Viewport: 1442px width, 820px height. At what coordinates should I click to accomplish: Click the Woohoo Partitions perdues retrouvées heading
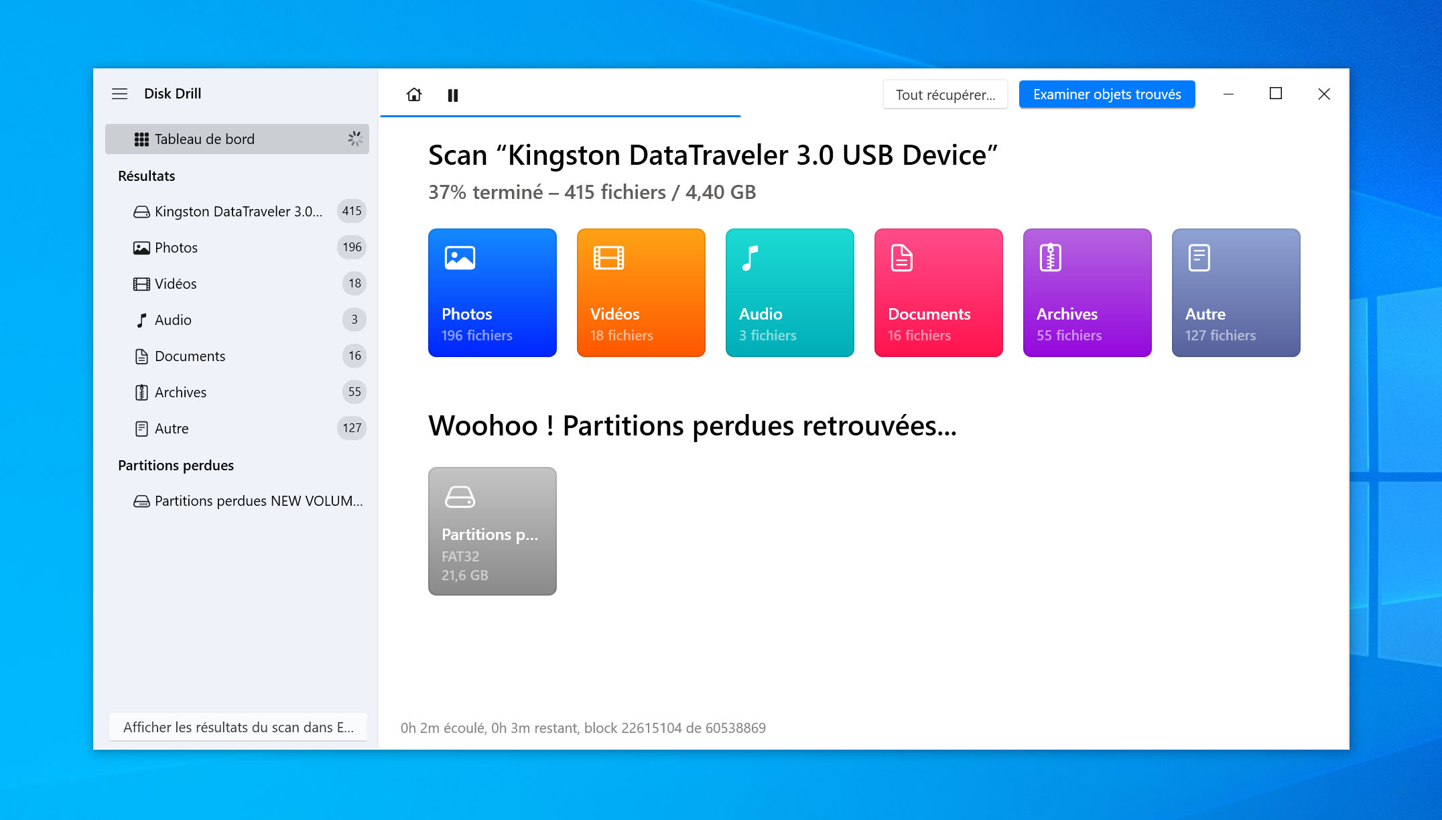tap(693, 426)
